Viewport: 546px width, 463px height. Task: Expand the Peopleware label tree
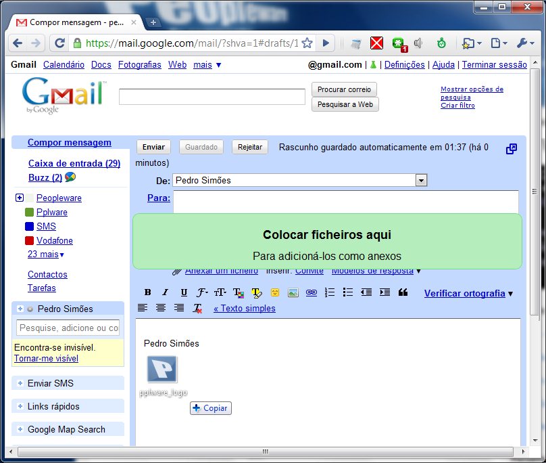coord(20,198)
